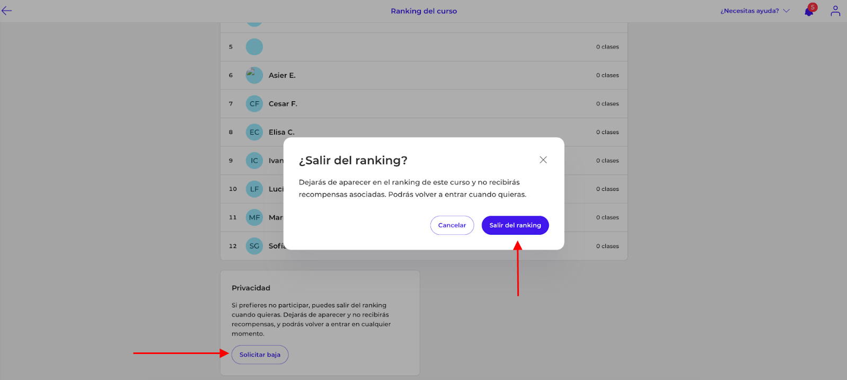This screenshot has width=847, height=380.
Task: Click the blank avatar in row 5
Action: click(254, 47)
